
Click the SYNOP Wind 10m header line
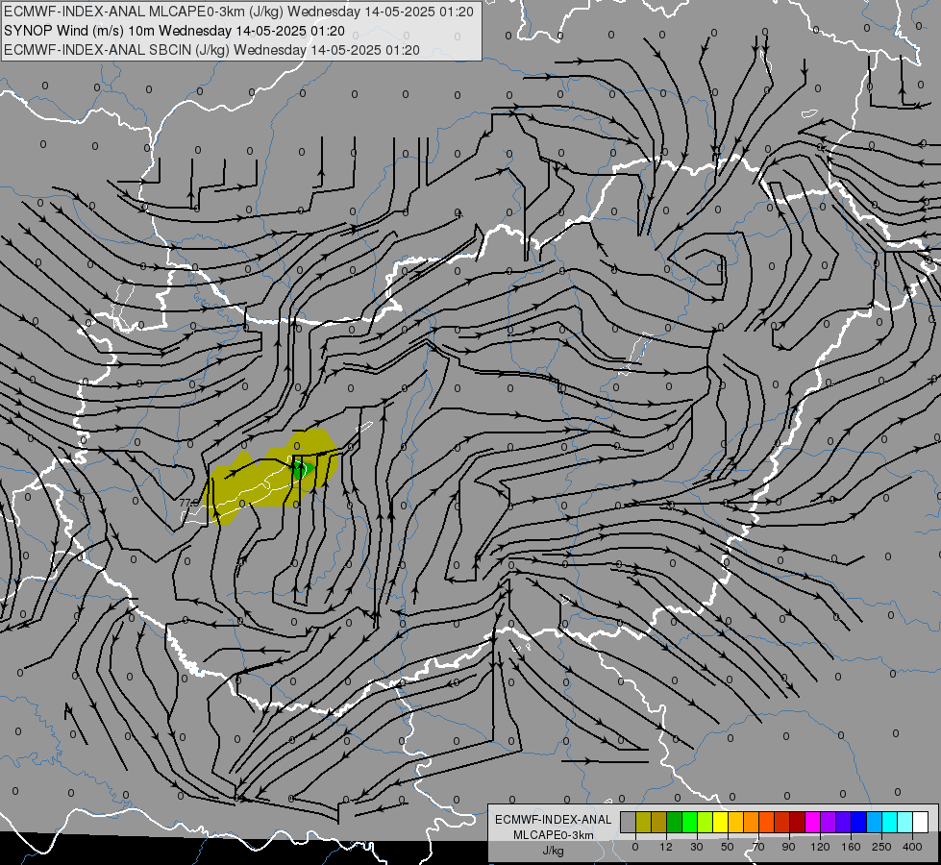tap(174, 31)
